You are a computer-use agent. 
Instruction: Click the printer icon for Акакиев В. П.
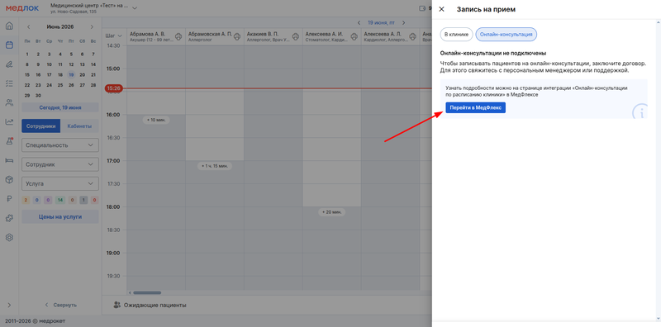point(296,36)
